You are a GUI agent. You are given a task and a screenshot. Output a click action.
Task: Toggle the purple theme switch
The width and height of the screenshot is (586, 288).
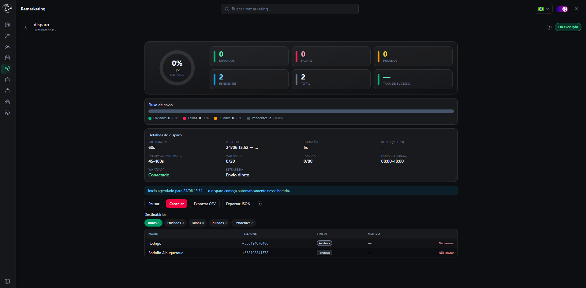click(562, 9)
